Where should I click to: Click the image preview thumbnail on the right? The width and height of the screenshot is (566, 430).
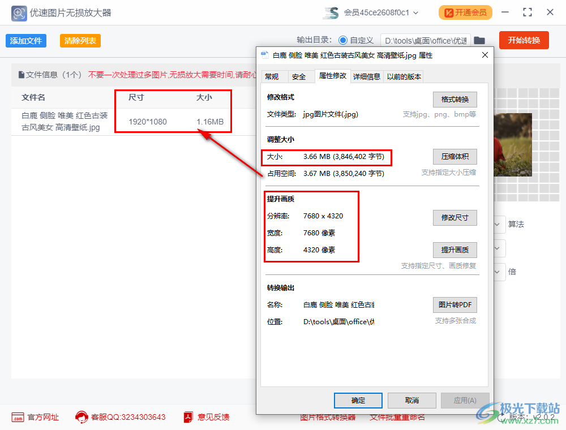point(514,144)
